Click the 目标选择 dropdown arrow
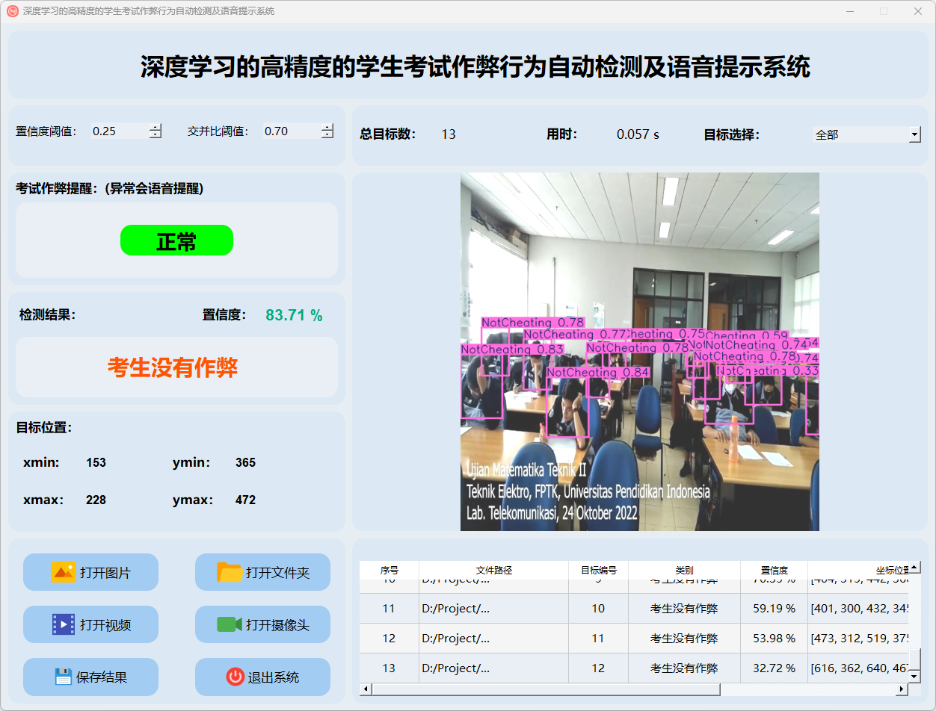Viewport: 936px width, 711px height. tap(915, 134)
